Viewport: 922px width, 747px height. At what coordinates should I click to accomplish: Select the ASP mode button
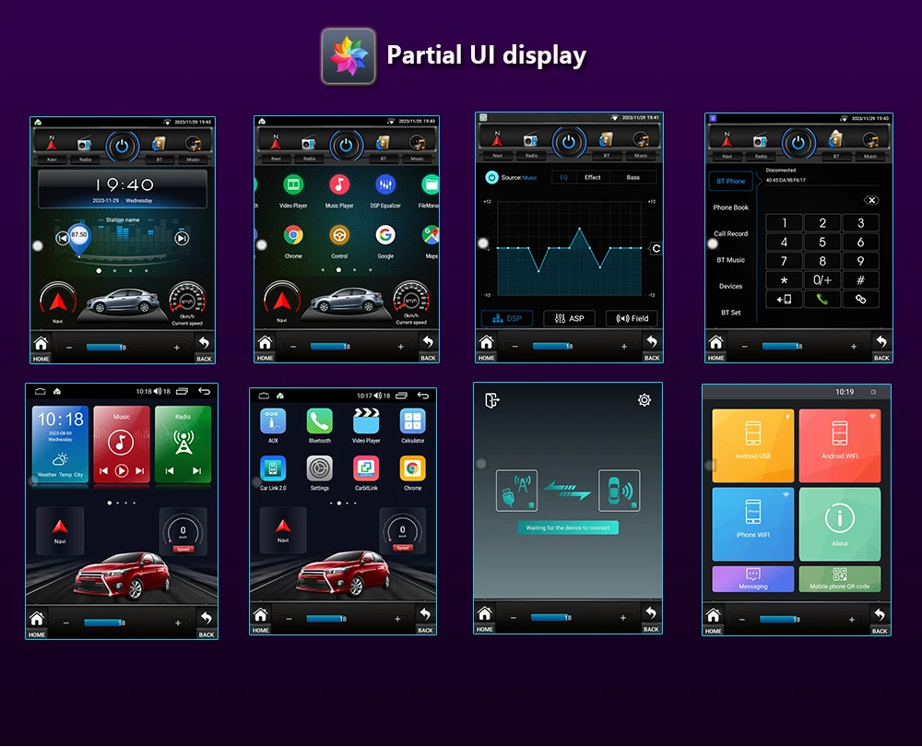[569, 318]
